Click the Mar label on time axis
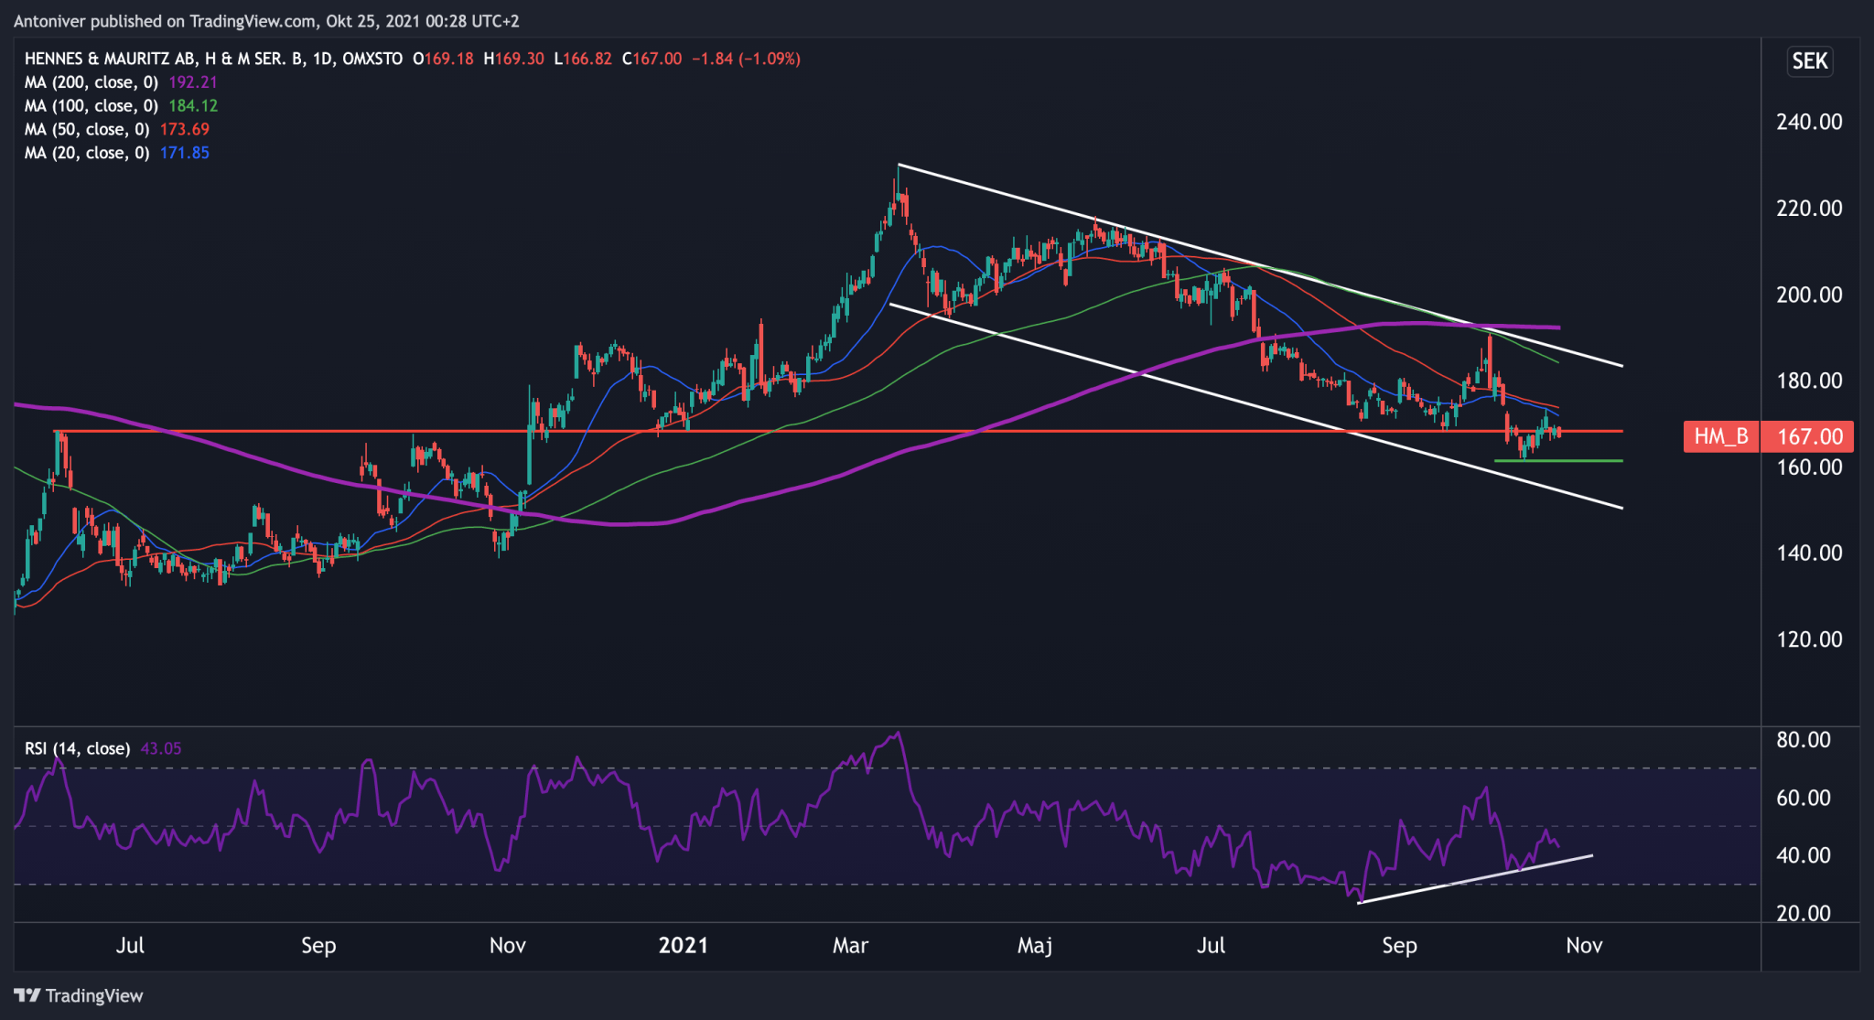The width and height of the screenshot is (1874, 1020). (849, 945)
